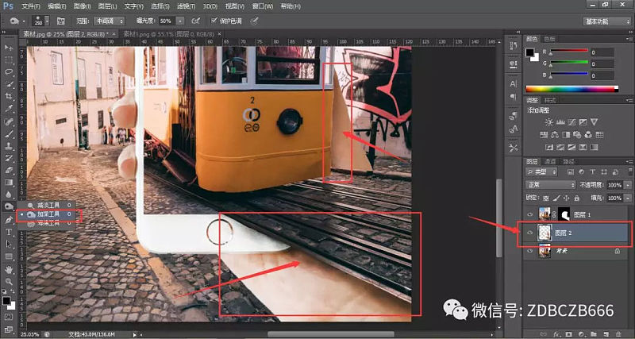Open the 基本功能 workspace dropdown
Image resolution: width=635 pixels, height=339 pixels.
pos(607,21)
